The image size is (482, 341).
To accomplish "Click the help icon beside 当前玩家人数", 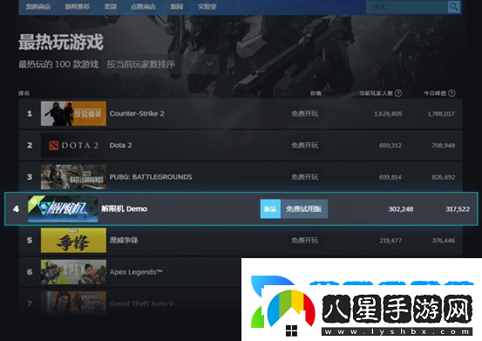I will pos(398,93).
